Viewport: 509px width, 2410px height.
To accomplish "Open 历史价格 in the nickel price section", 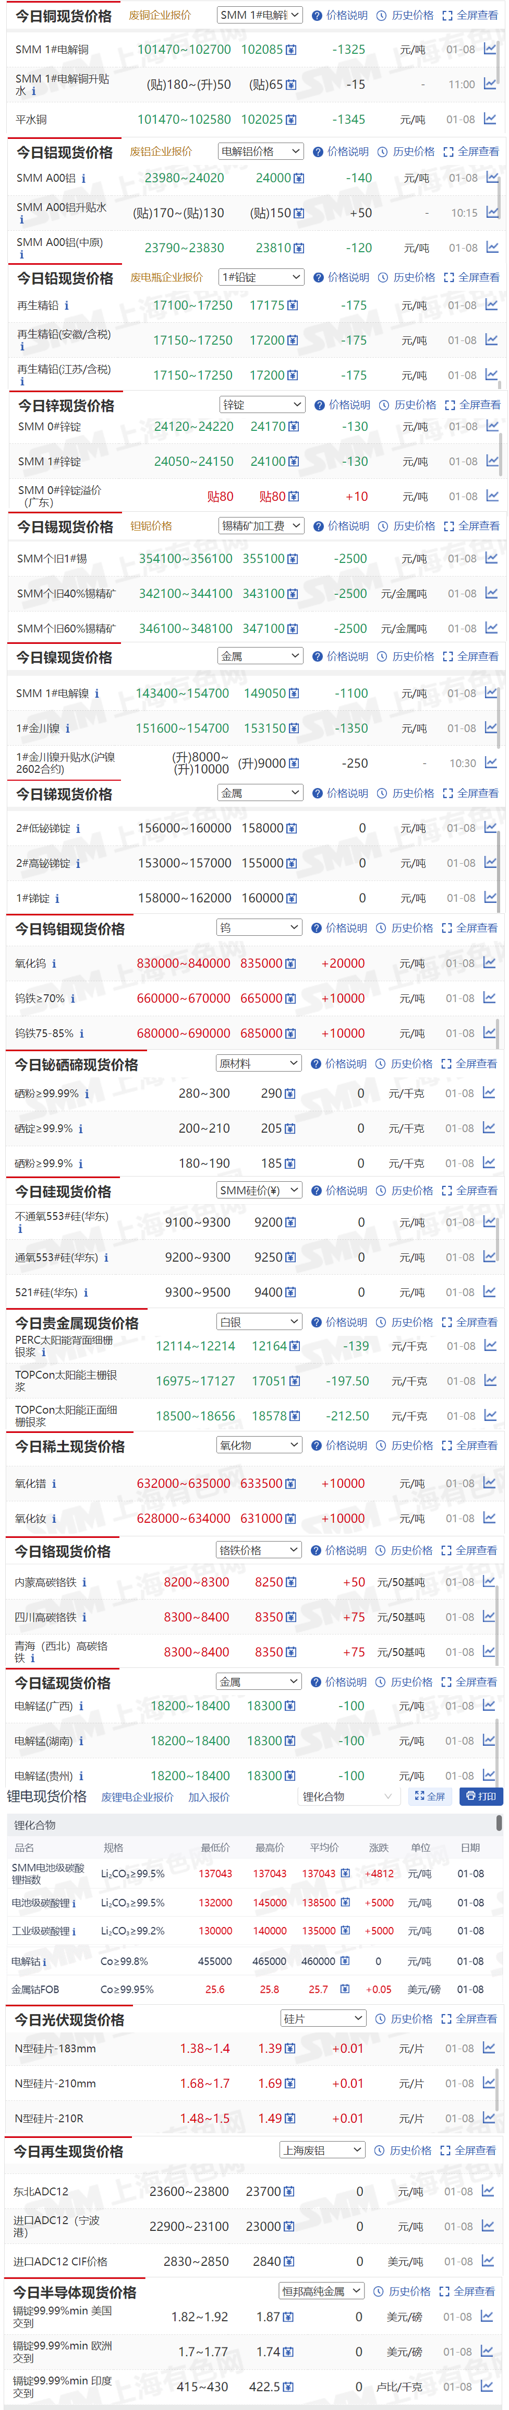I will (406, 657).
